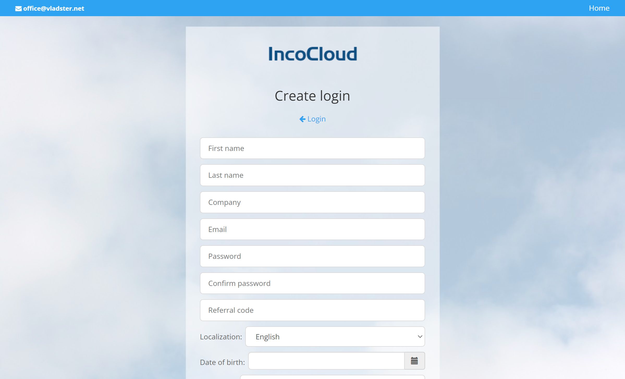Focus the Password field

tap(312, 256)
